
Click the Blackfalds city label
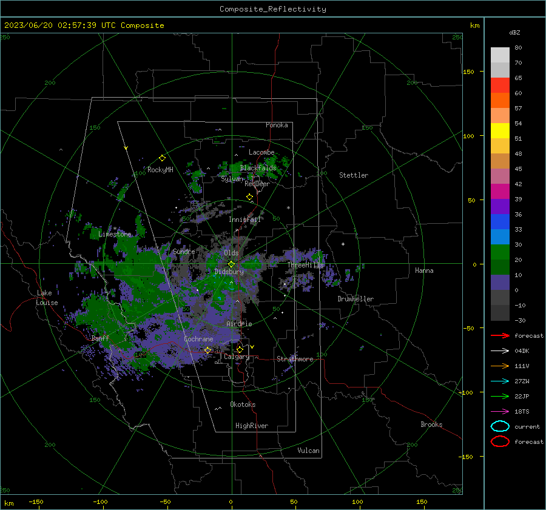point(258,168)
